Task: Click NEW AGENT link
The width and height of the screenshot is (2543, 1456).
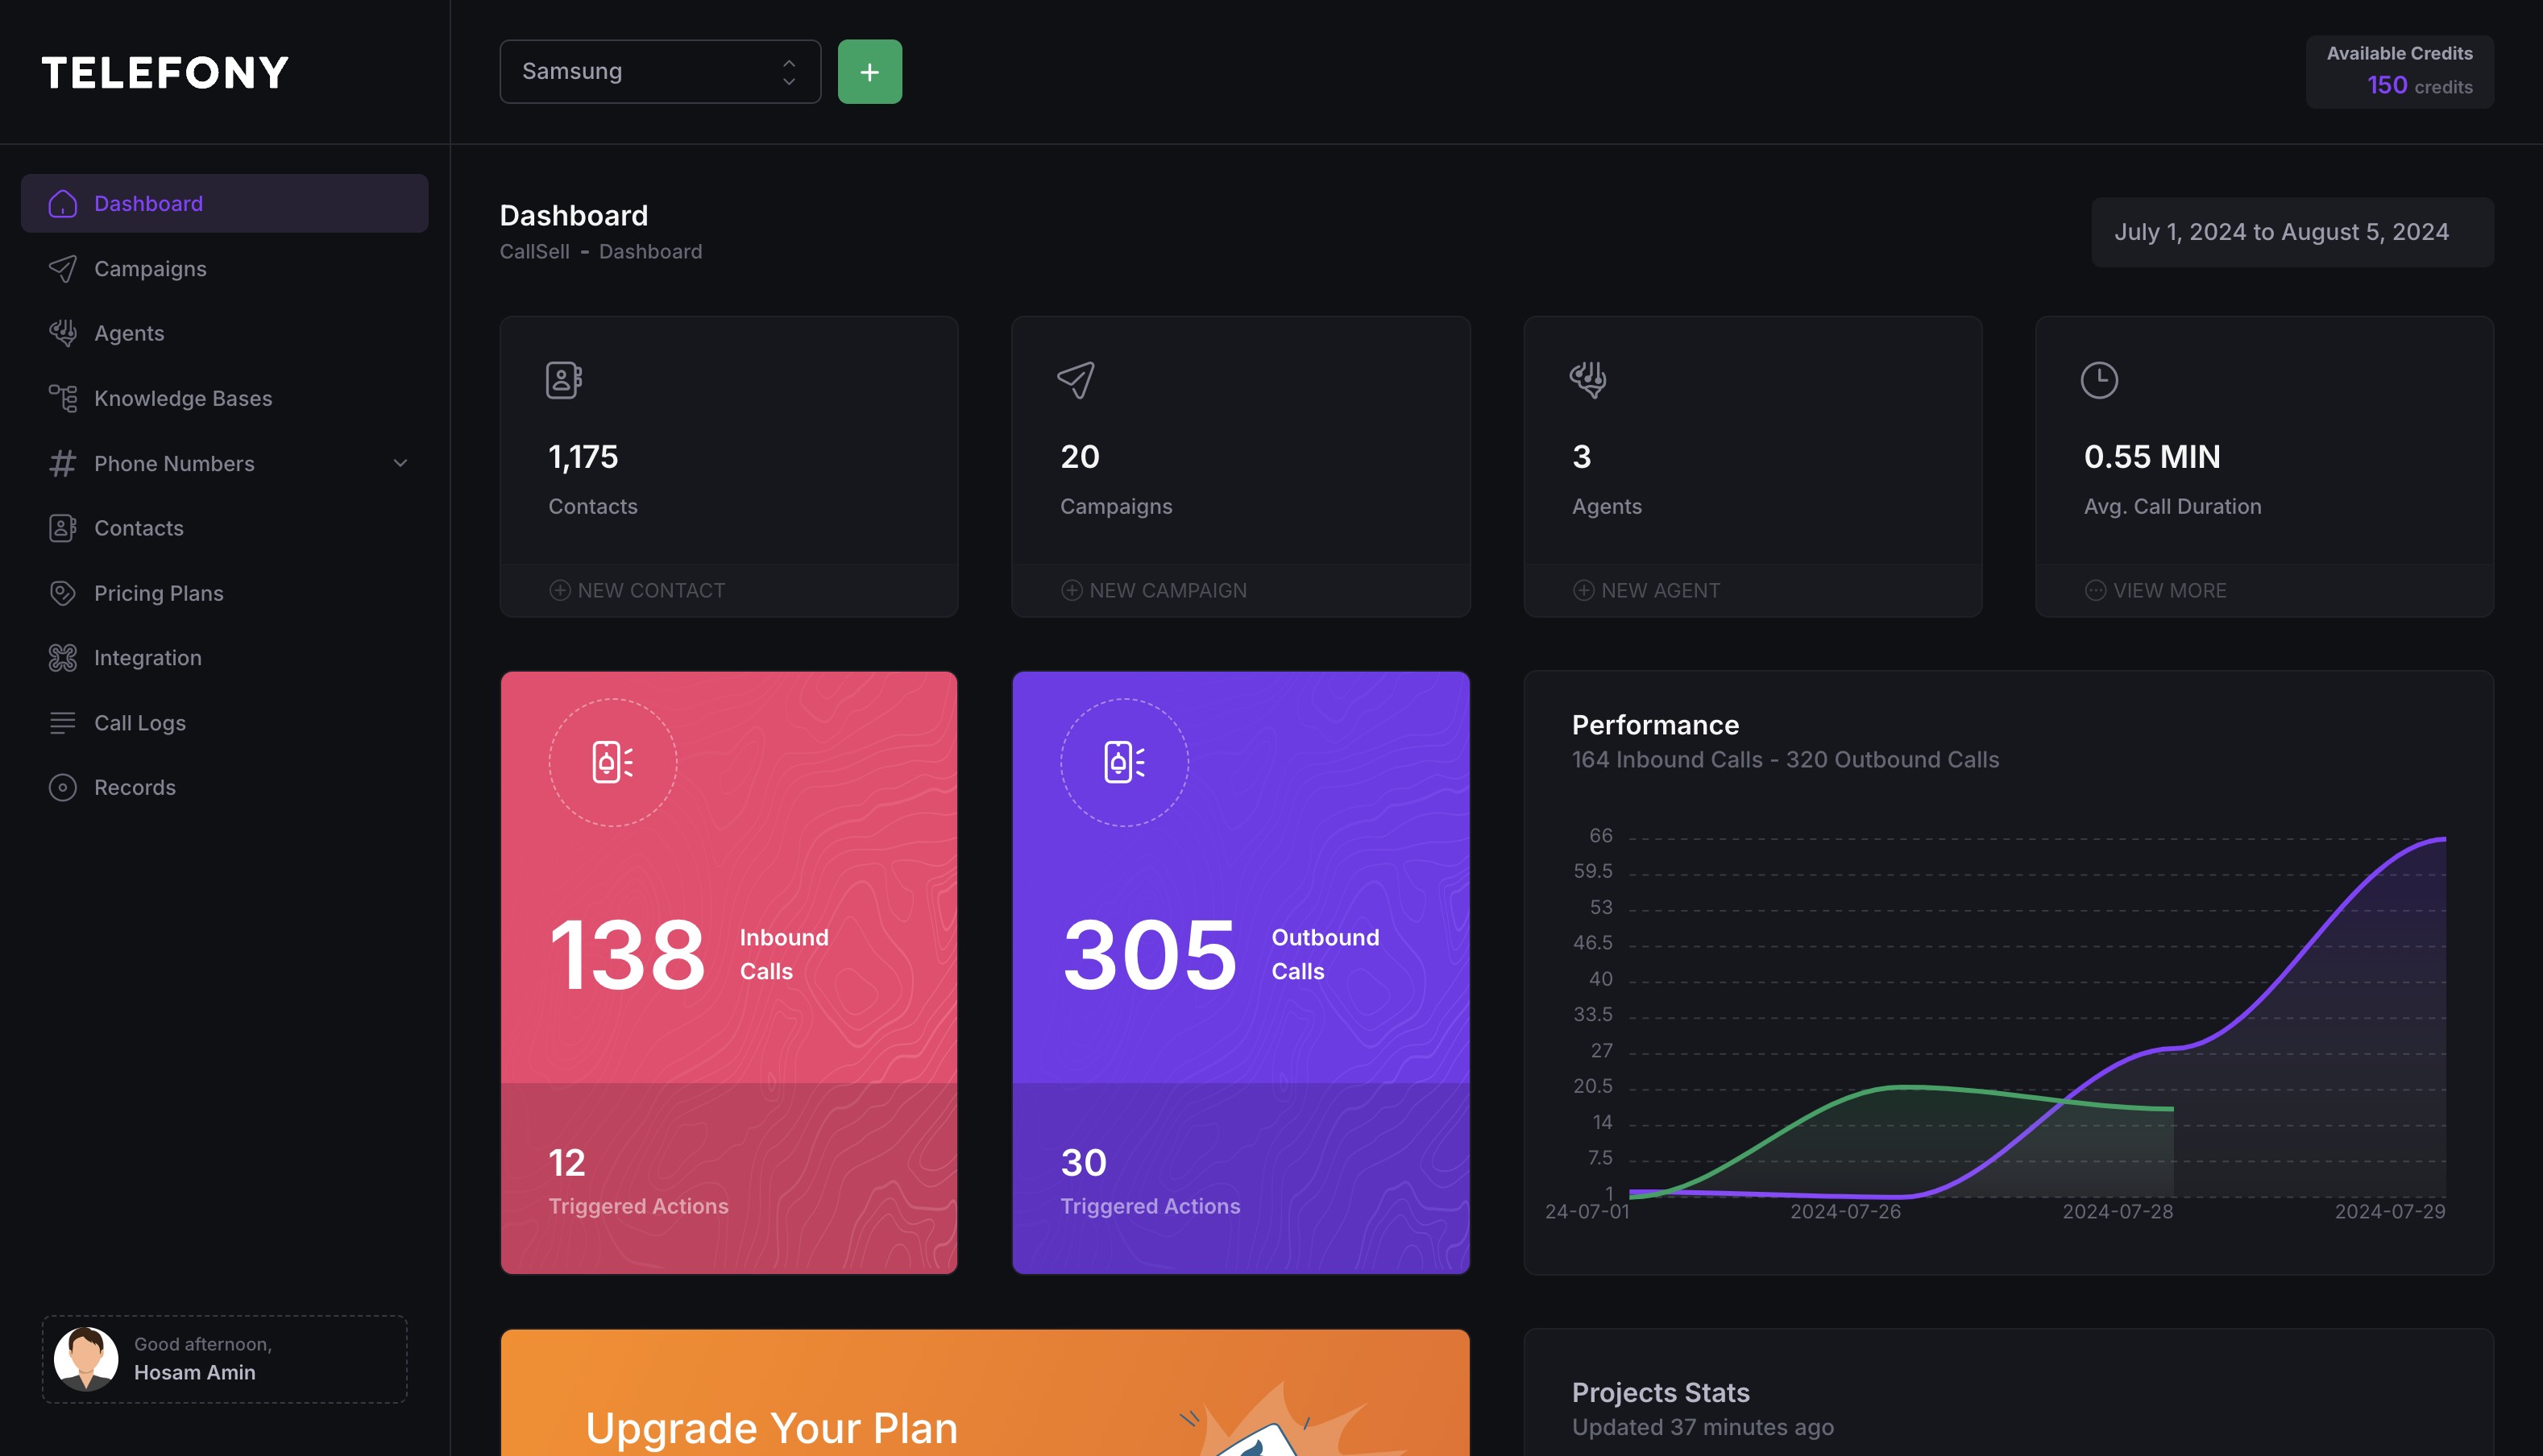Action: point(1647,590)
